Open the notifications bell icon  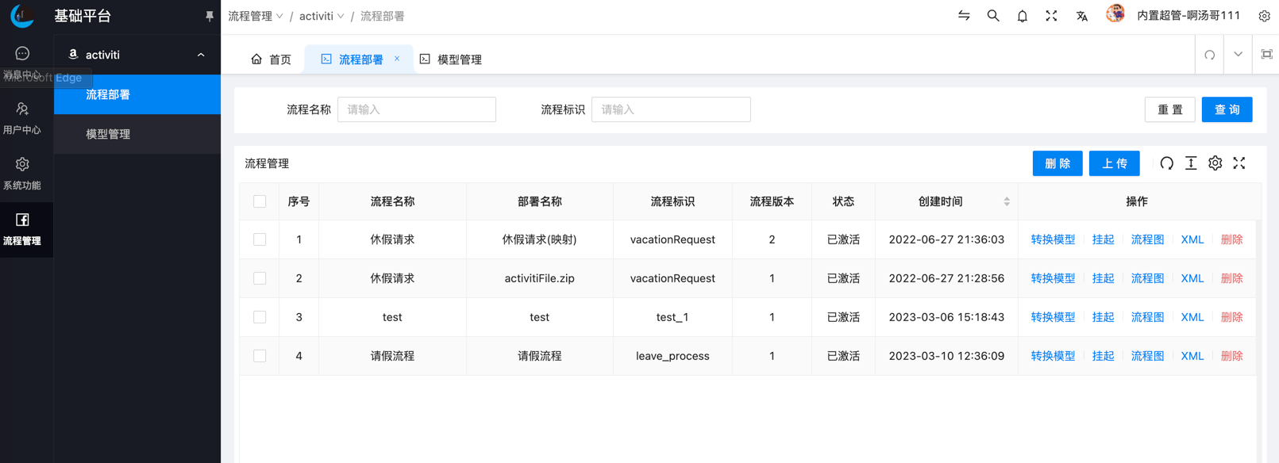point(1022,16)
